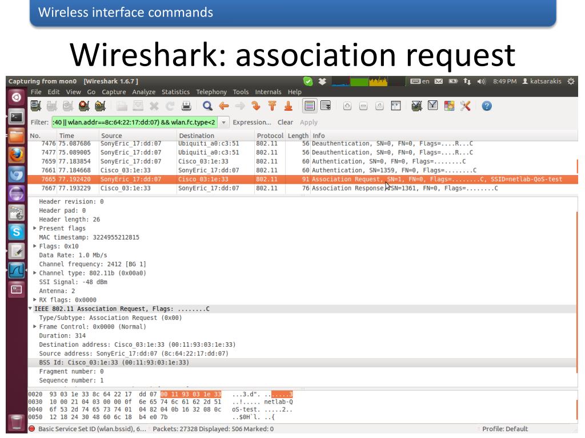Click the Restart capture icon in toolbar
The image size is (585, 438).
pos(100,106)
